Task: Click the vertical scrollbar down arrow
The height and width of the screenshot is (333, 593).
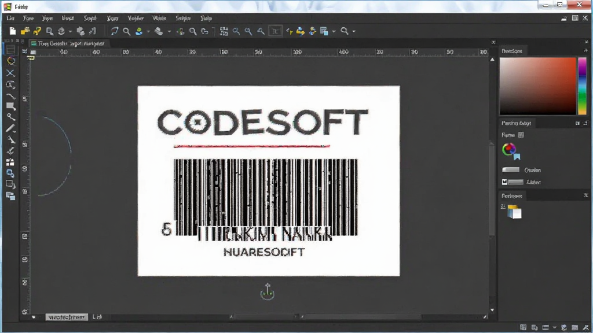Action: 492,310
